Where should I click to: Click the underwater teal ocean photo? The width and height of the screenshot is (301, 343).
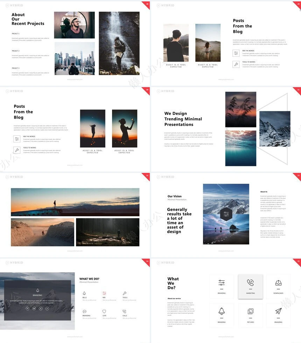(240, 148)
